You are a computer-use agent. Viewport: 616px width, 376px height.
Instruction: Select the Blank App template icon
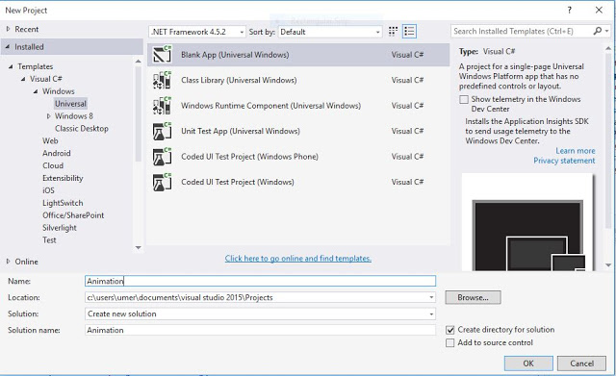click(x=163, y=55)
